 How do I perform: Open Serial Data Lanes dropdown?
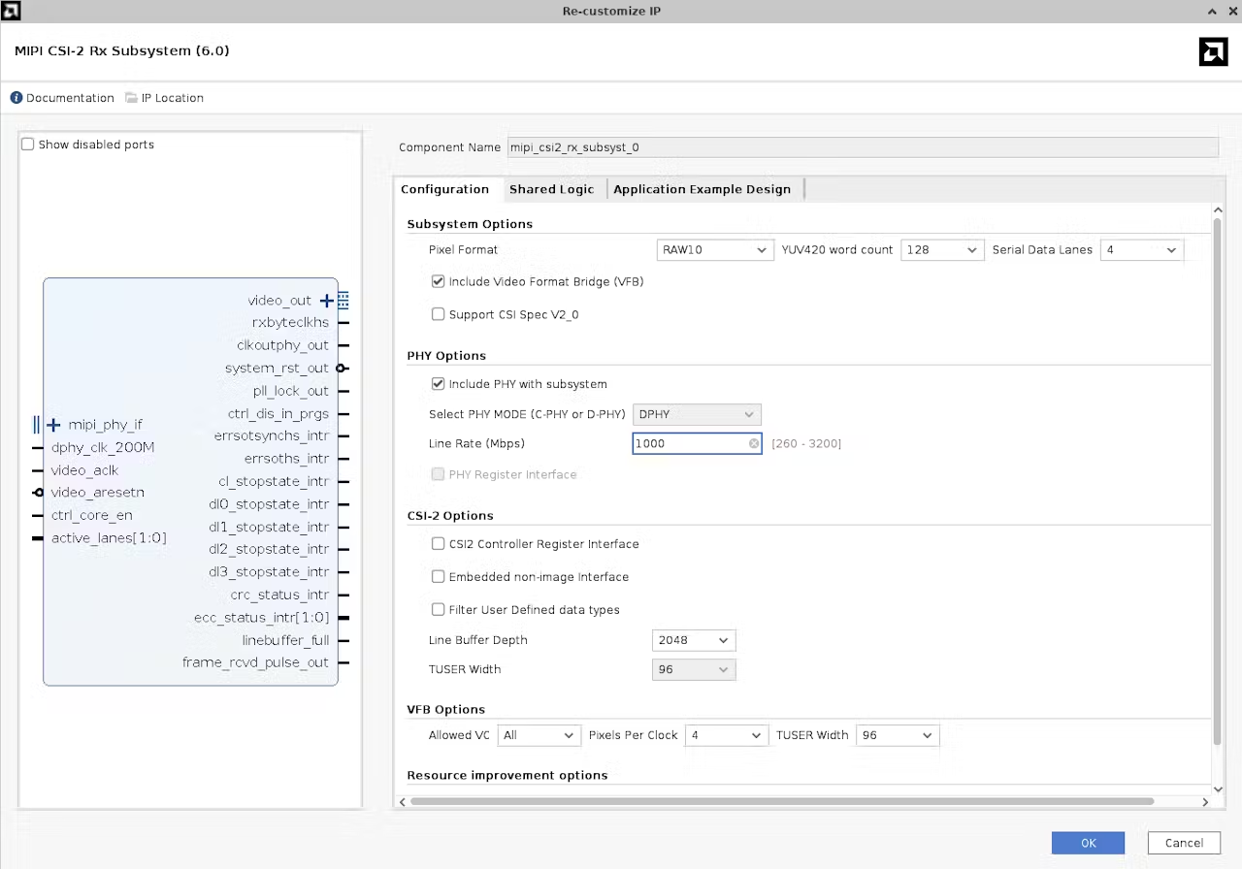pyautogui.click(x=1142, y=250)
